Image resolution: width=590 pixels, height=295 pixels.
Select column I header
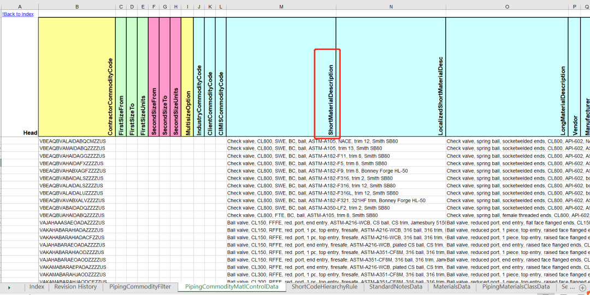187,7
